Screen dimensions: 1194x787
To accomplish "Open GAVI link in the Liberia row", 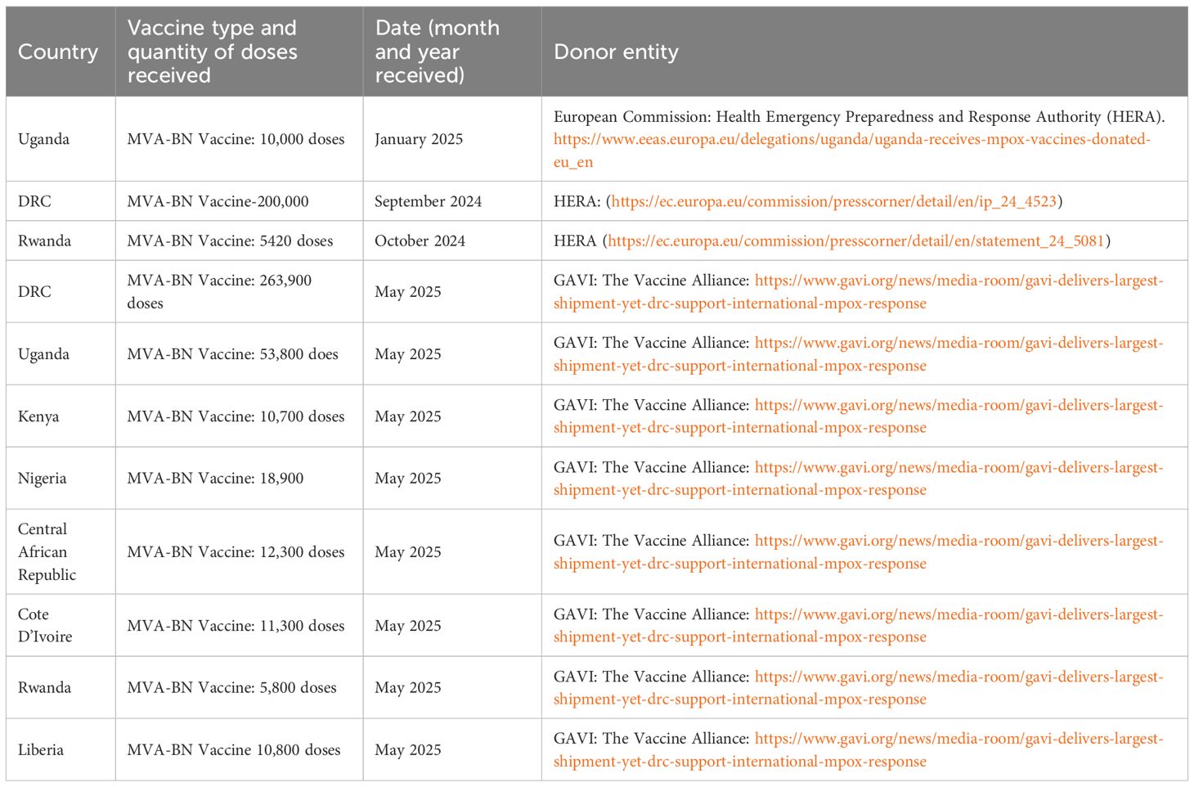I will [958, 740].
